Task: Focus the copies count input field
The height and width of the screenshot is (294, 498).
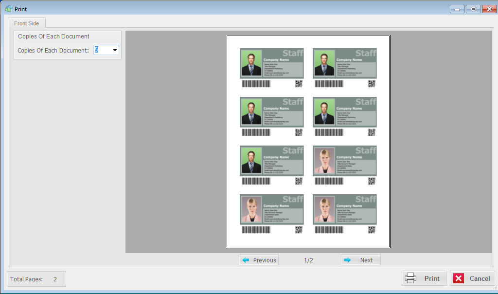Action: click(x=103, y=50)
